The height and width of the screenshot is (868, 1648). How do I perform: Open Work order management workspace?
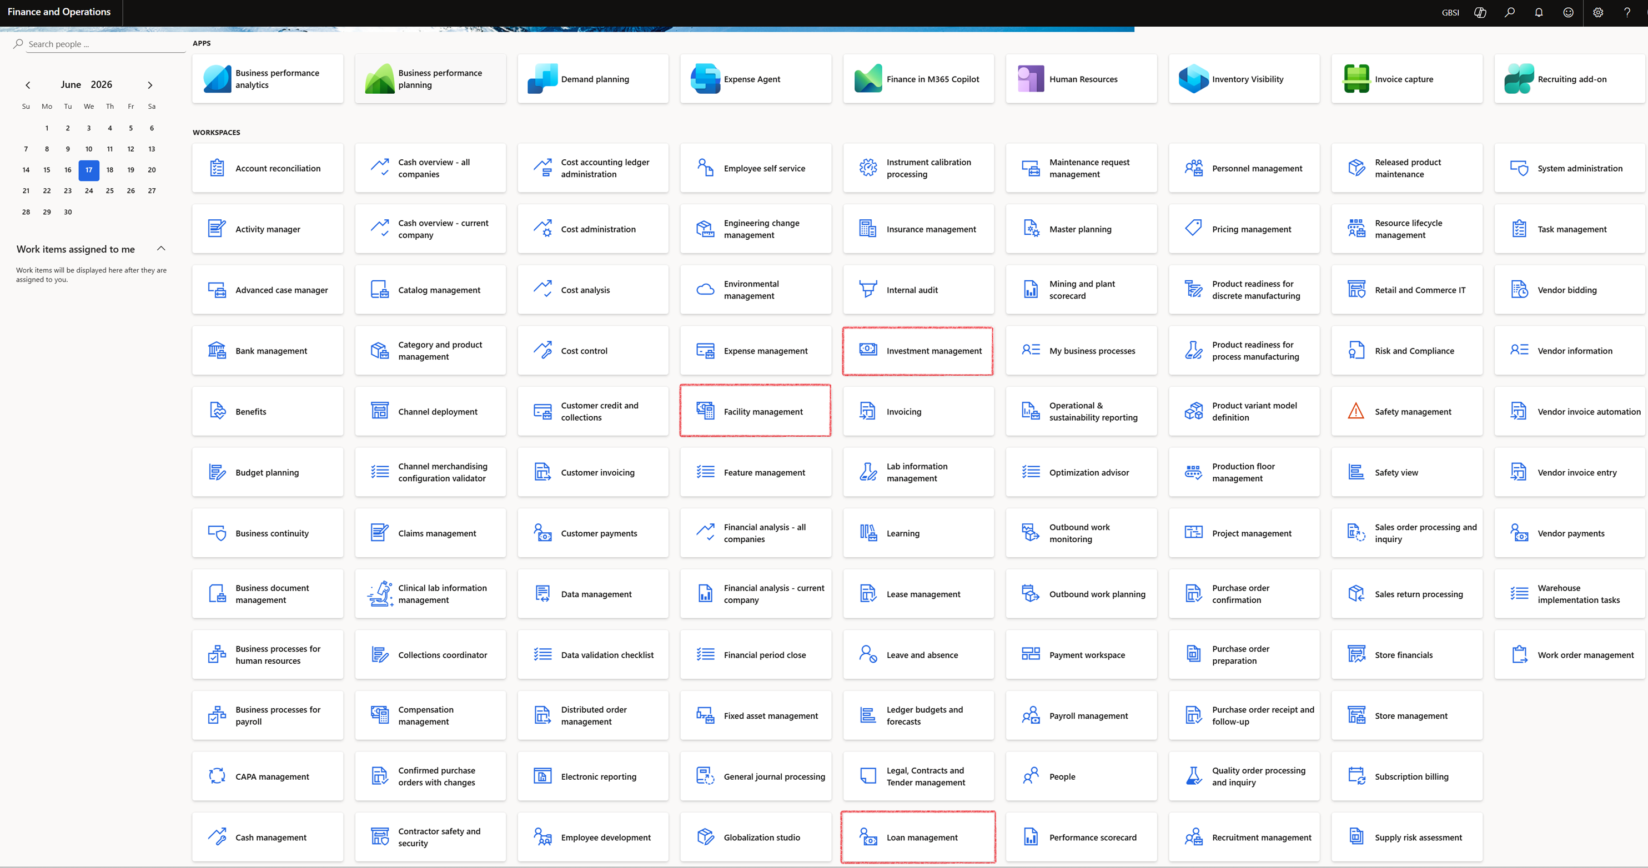tap(1570, 654)
